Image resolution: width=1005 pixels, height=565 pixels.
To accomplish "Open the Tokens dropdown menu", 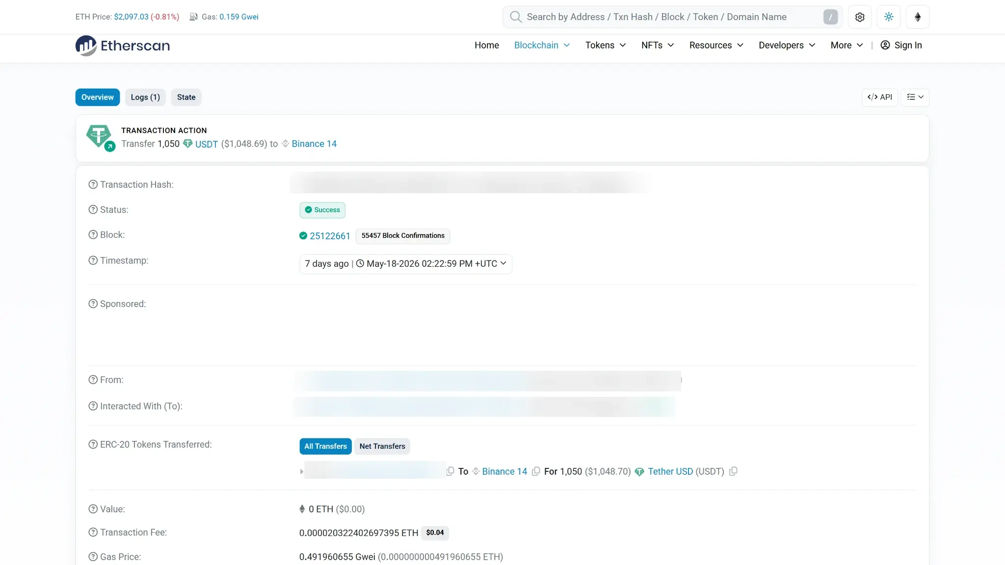I will pyautogui.click(x=606, y=45).
